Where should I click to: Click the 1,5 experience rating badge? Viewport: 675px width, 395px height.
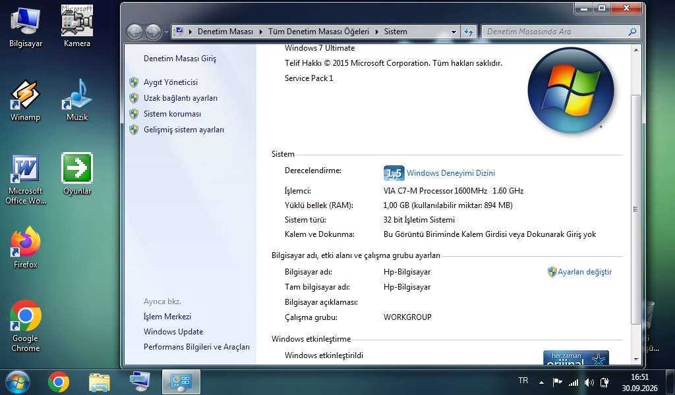pos(394,173)
